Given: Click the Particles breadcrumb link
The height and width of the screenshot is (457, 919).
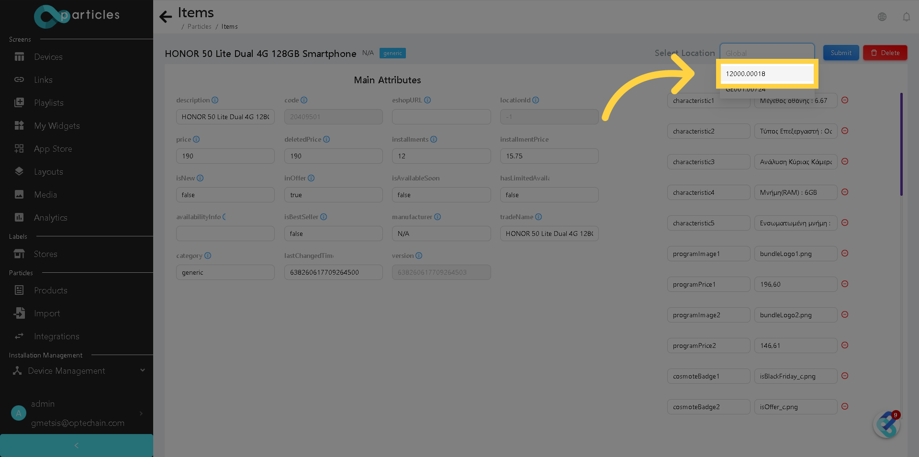Looking at the screenshot, I should (x=199, y=27).
